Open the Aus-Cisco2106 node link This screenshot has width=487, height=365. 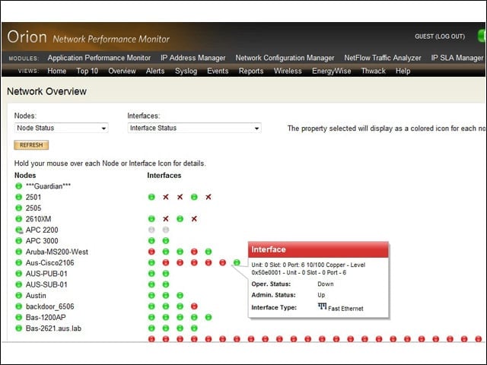click(50, 262)
